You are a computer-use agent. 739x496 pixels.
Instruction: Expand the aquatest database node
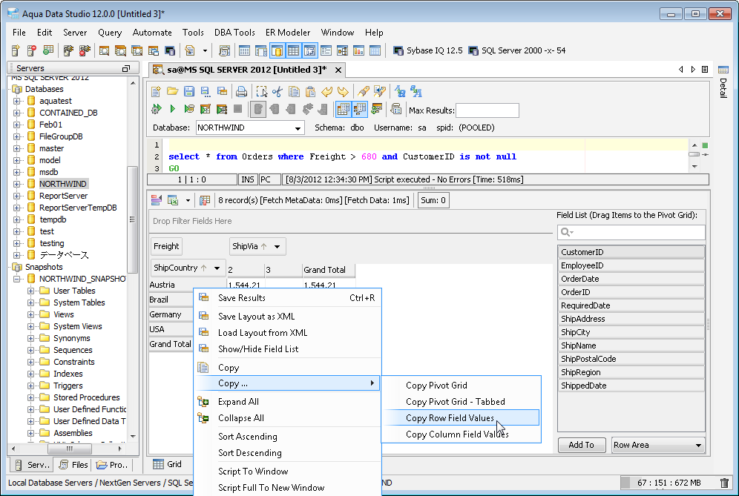16,101
